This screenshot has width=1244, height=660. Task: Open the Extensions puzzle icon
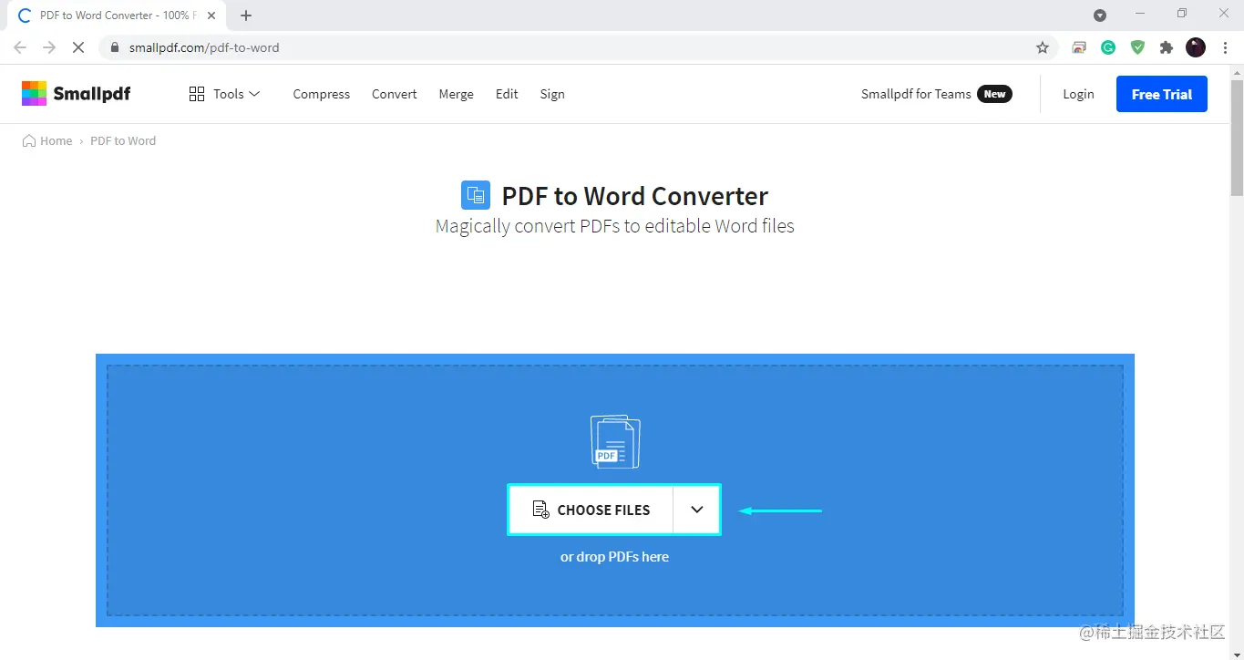click(1167, 47)
